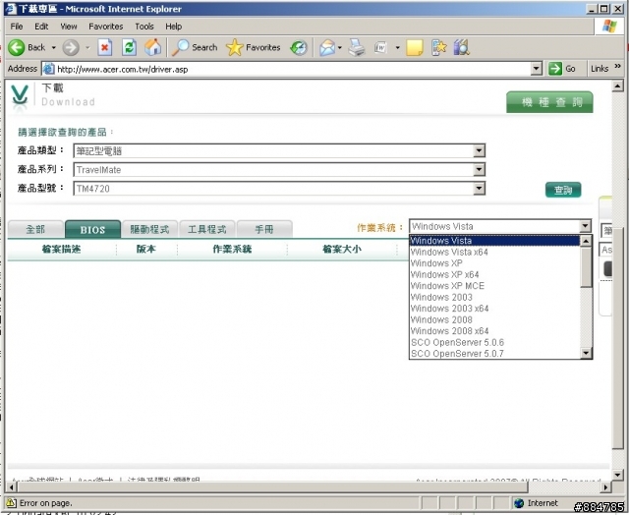Switch to the 驅動程式 tab
Screen dimensions: 629x515
pyautogui.click(x=149, y=229)
